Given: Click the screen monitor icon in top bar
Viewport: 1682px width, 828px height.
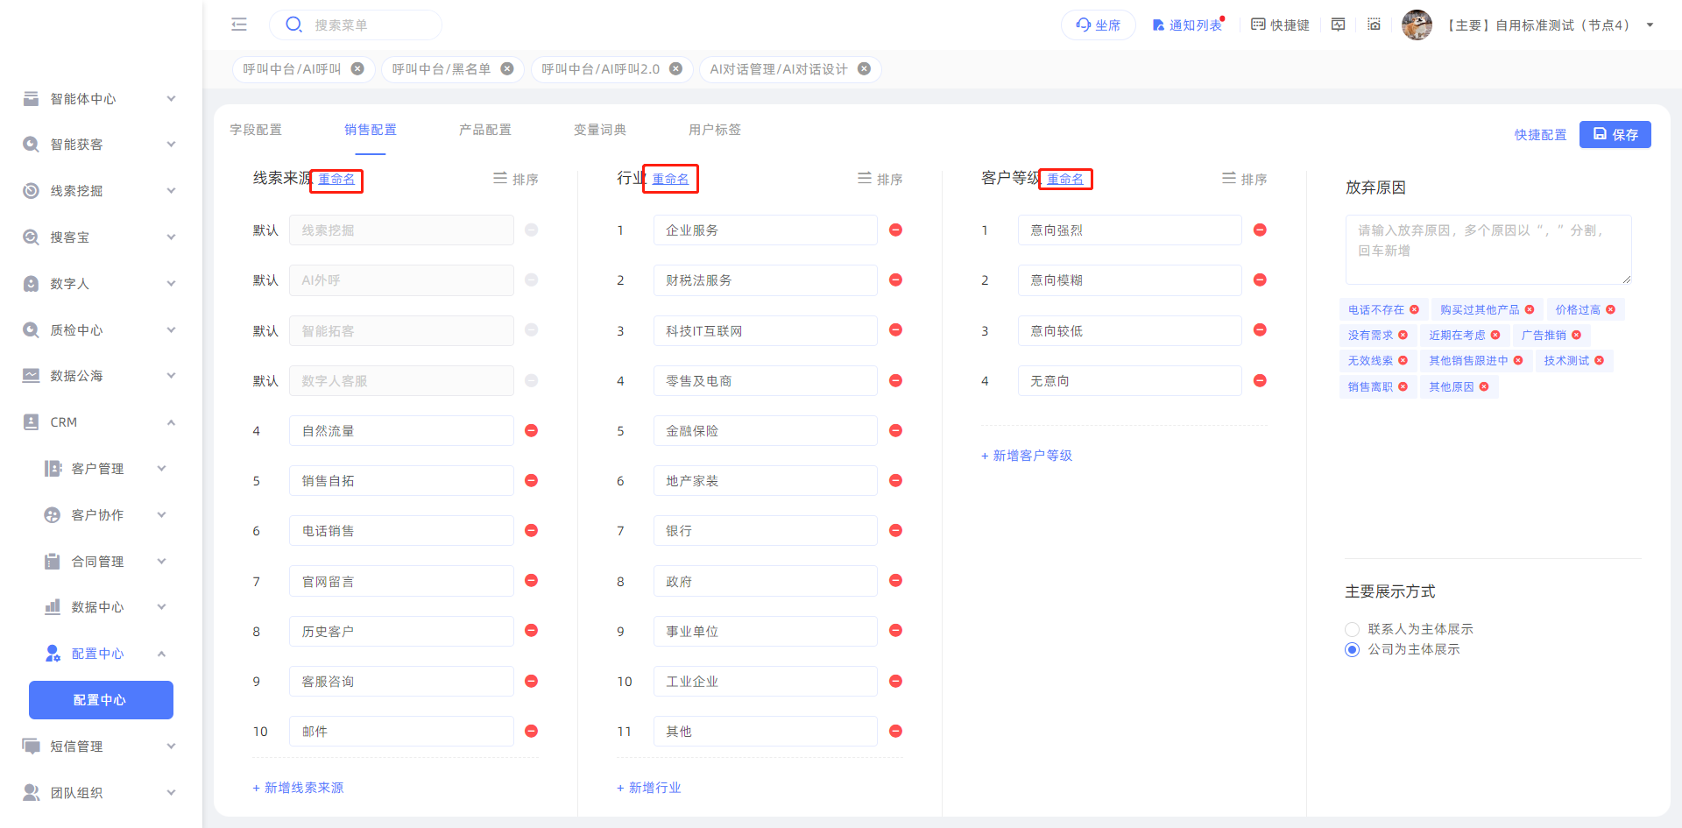Looking at the screenshot, I should click(1339, 25).
